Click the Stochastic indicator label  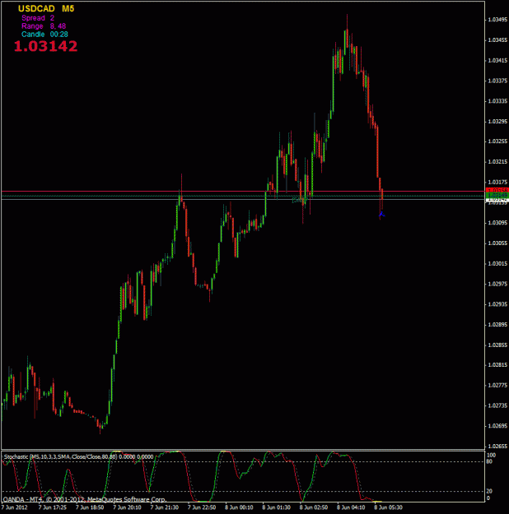pos(78,456)
